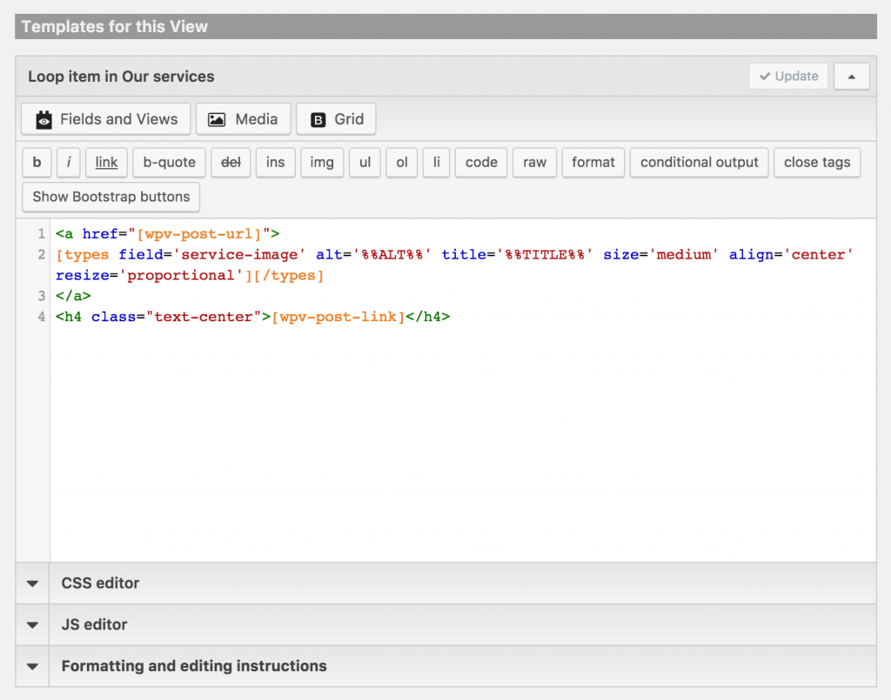Image resolution: width=891 pixels, height=700 pixels.
Task: Click the closing </a> tag on line 3
Action: [73, 296]
